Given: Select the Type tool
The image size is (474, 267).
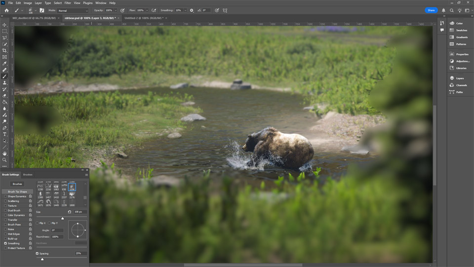Looking at the screenshot, I should click(5, 134).
